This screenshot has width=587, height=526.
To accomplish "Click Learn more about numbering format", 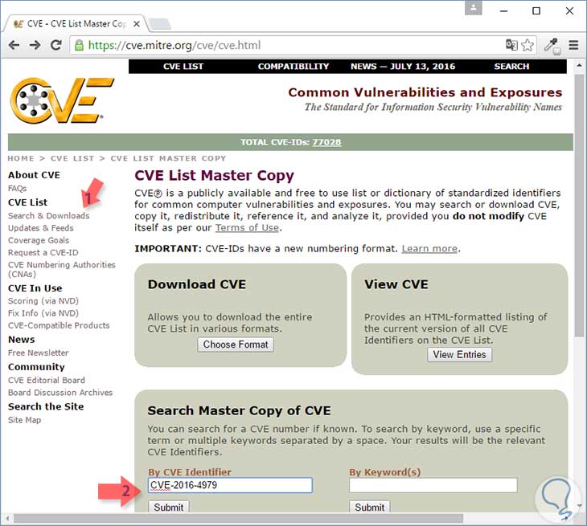I will (429, 249).
